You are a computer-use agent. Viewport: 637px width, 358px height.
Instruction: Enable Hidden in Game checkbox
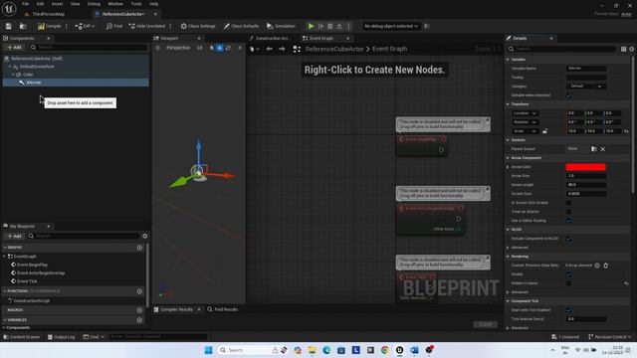click(568, 283)
